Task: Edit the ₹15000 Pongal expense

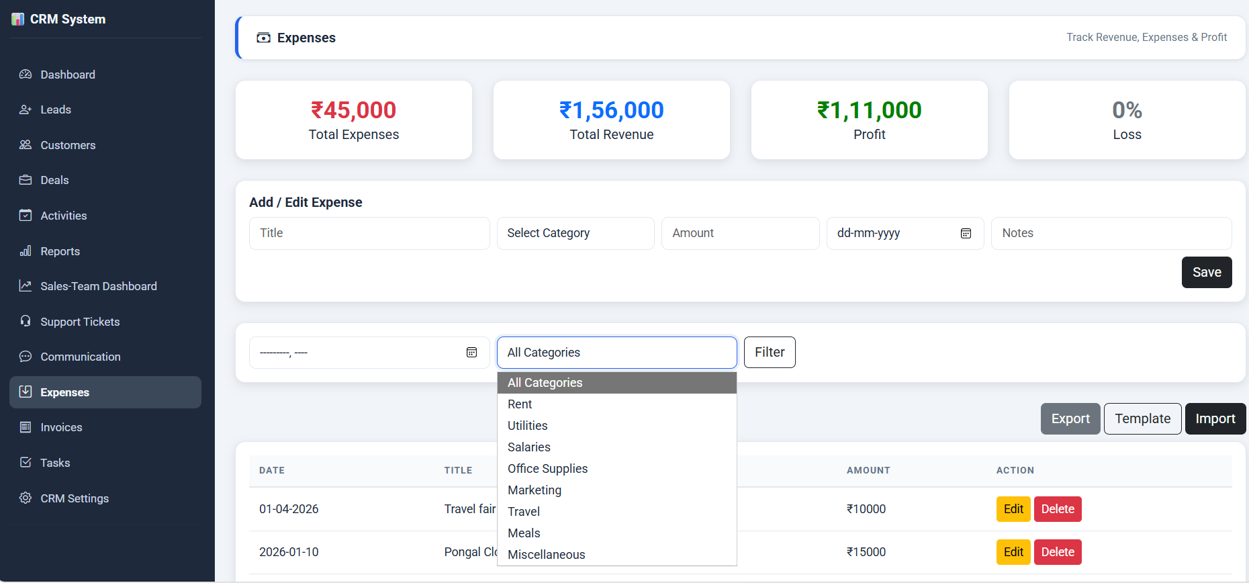Action: pos(1013,552)
